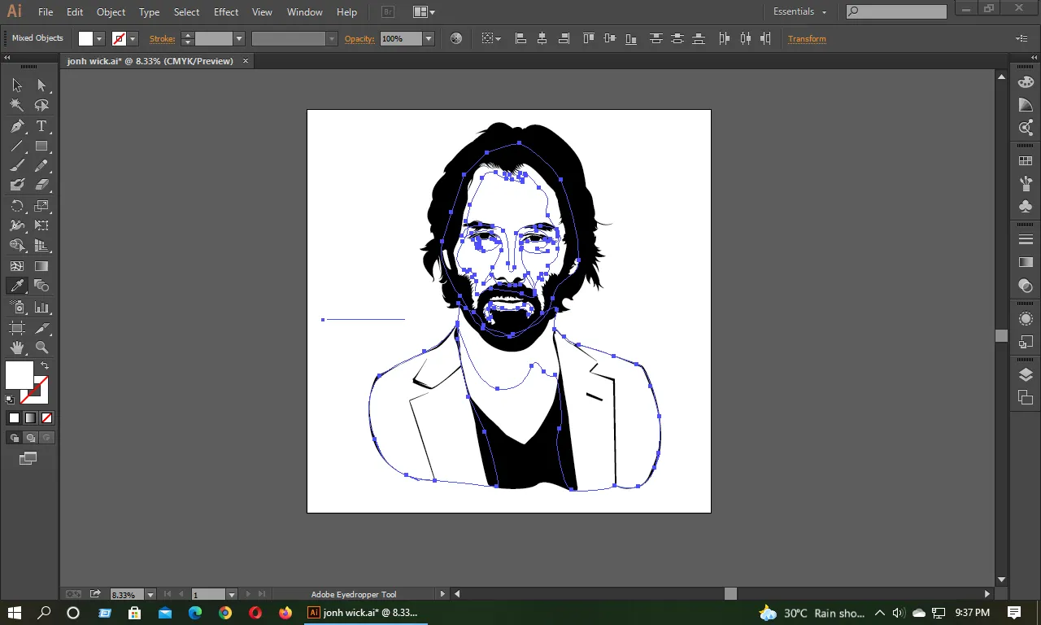Image resolution: width=1041 pixels, height=625 pixels.
Task: Expand the Opacity percentage dropdown
Action: click(429, 38)
